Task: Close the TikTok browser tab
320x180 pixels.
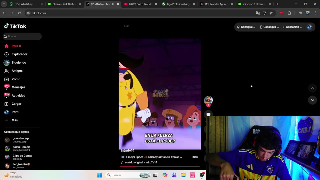Action: [x=118, y=4]
